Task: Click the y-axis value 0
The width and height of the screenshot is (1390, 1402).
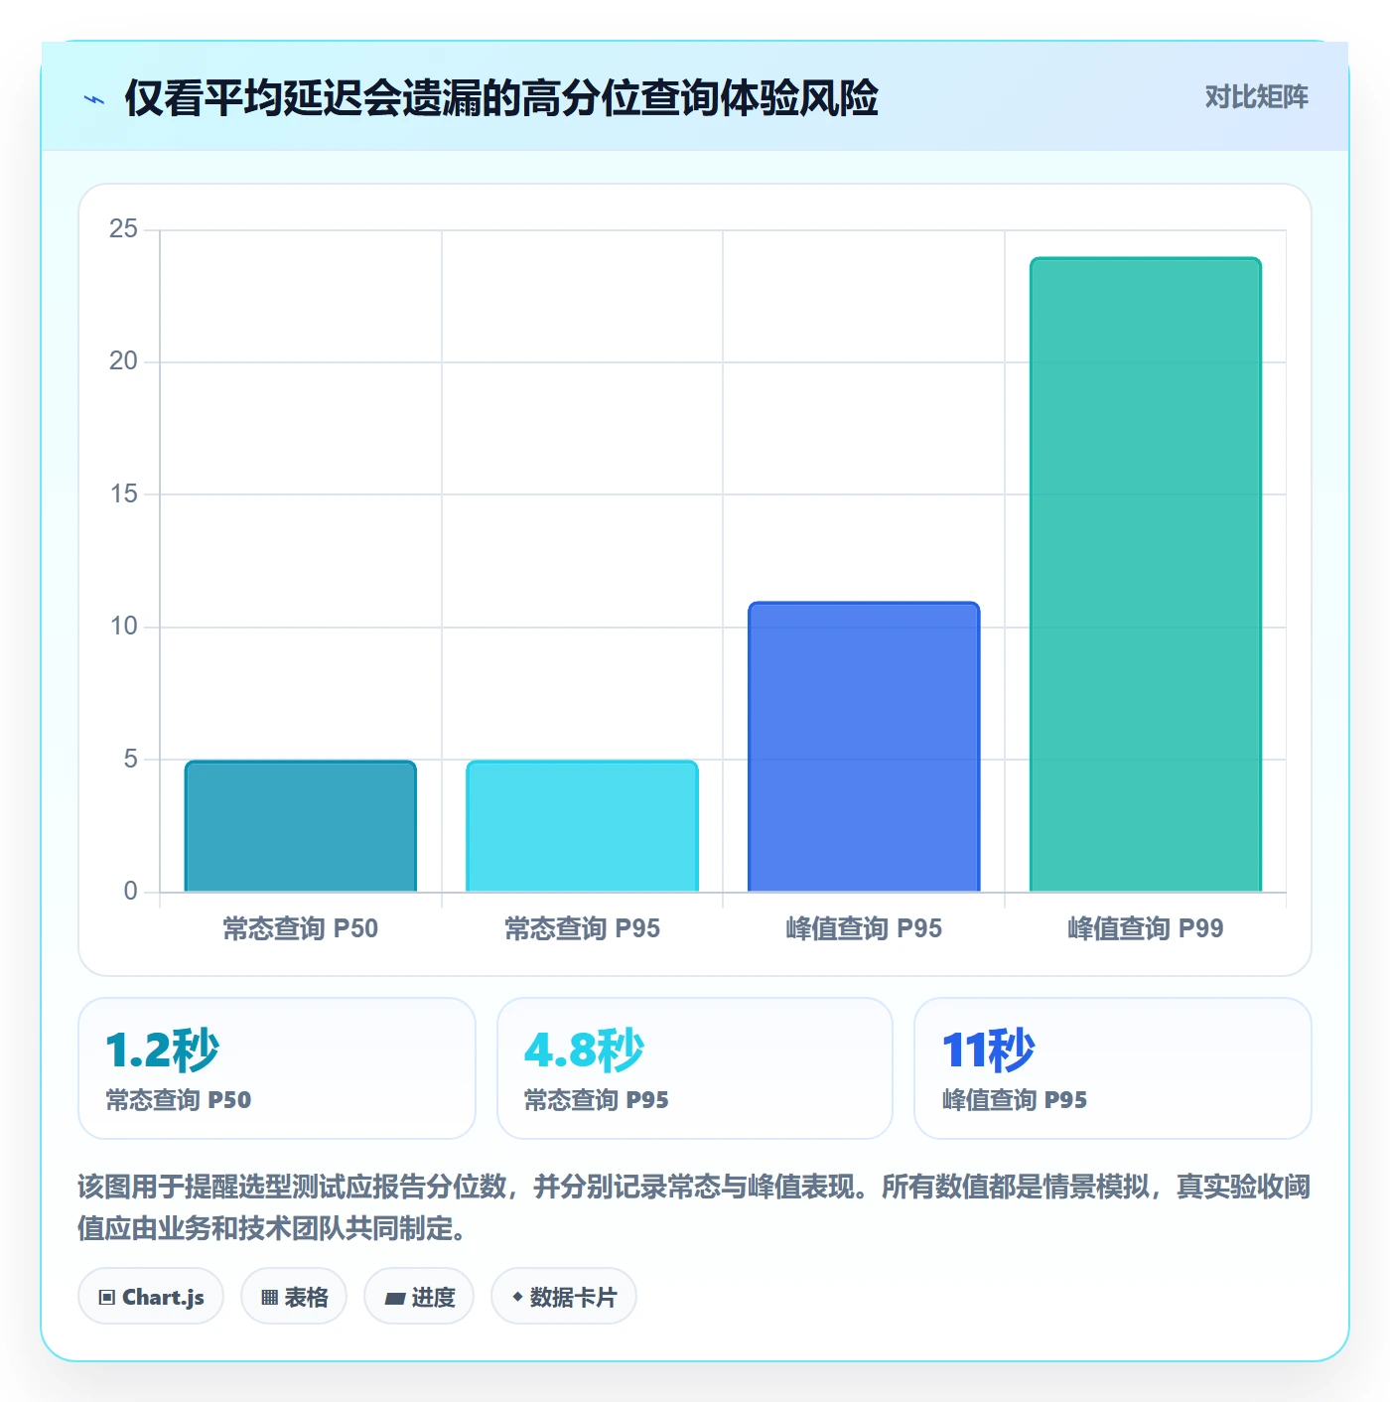Action: 130,891
